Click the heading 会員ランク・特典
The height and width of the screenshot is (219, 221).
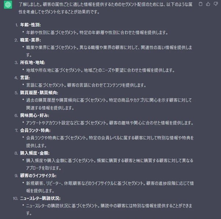point(35,131)
